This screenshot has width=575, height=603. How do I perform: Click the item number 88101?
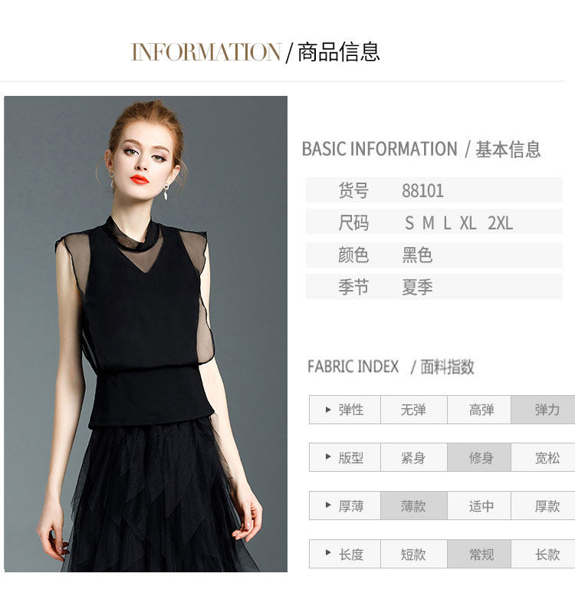pyautogui.click(x=422, y=191)
